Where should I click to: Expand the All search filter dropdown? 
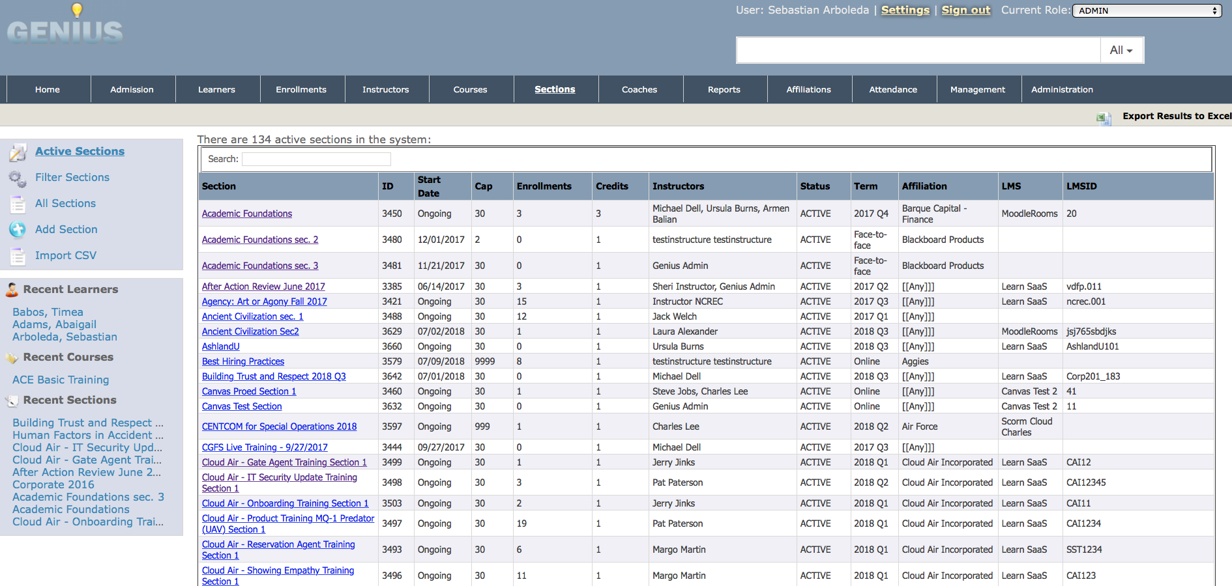[1121, 50]
